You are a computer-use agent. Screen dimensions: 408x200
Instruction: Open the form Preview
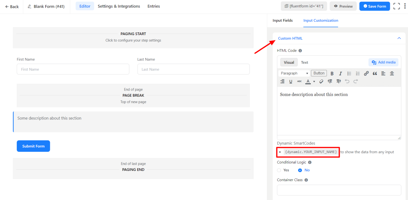(x=343, y=6)
